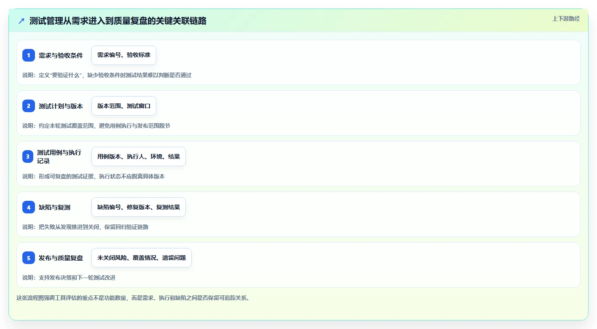
Task: Click the note starting 说明：形成可复盘的测试证据
Action: (94, 176)
